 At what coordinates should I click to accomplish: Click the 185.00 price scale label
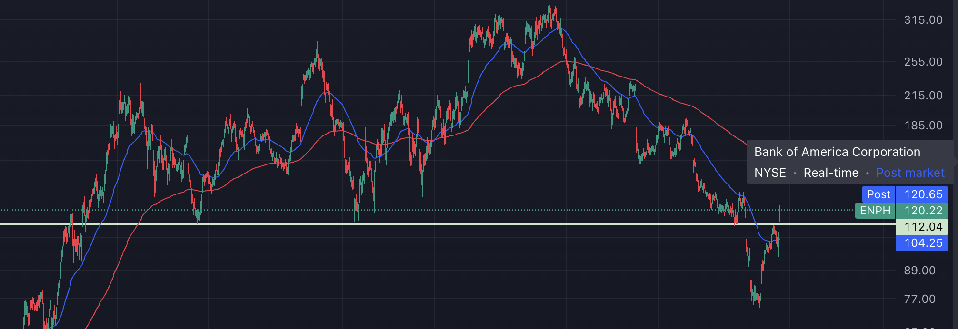[x=923, y=126]
